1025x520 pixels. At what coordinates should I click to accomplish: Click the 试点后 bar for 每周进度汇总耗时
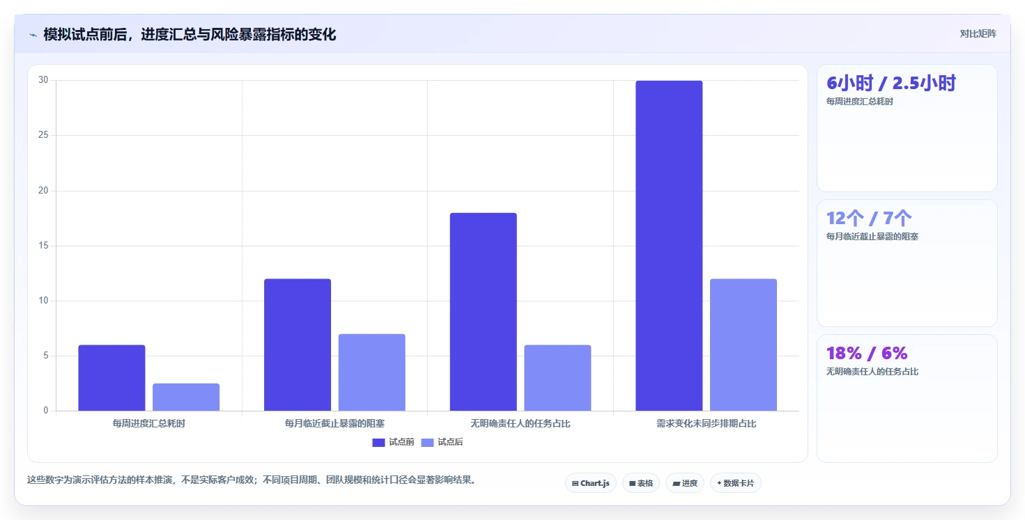(x=186, y=397)
